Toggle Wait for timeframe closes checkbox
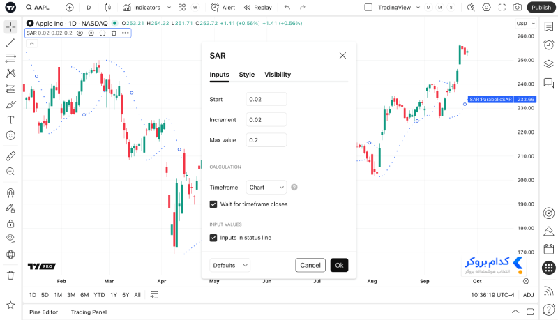This screenshot has width=558, height=320. (213, 204)
